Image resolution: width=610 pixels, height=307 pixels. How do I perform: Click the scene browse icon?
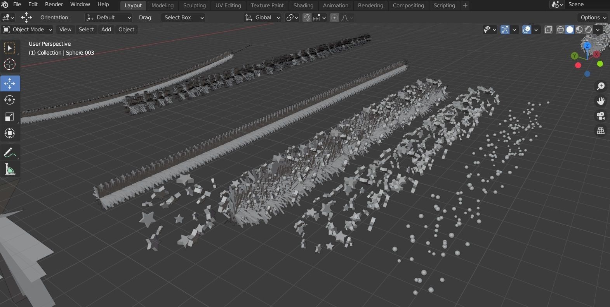557,5
